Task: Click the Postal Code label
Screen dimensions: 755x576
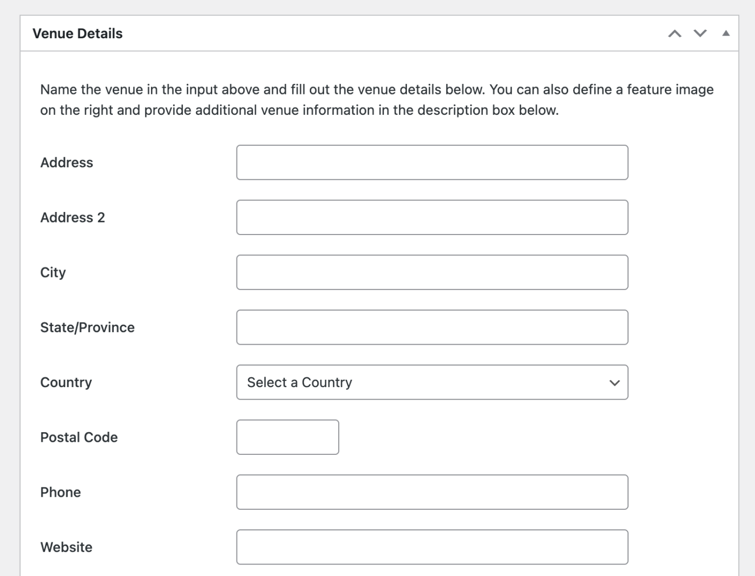Action: click(x=79, y=438)
